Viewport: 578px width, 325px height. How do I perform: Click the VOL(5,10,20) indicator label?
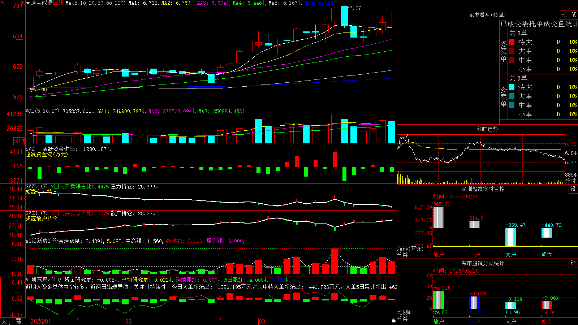42,111
